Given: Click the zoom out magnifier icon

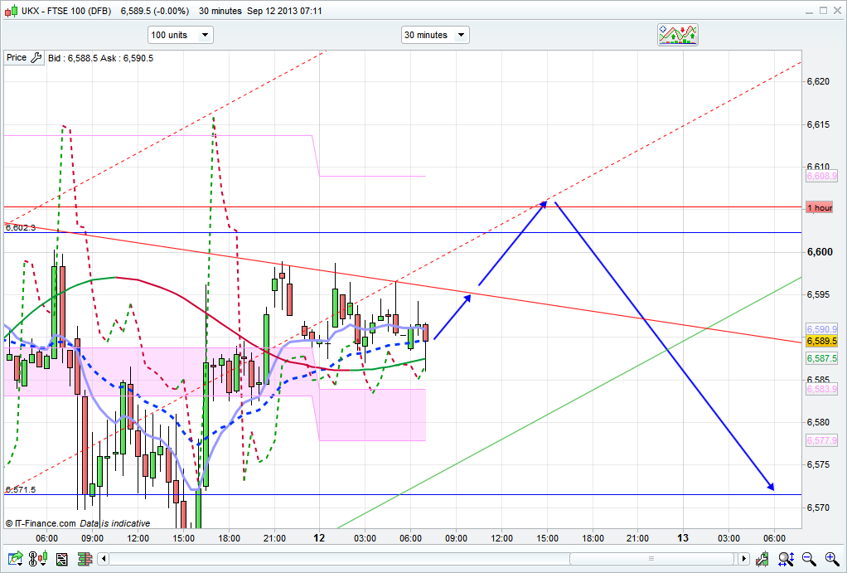Looking at the screenshot, I should pos(809,558).
